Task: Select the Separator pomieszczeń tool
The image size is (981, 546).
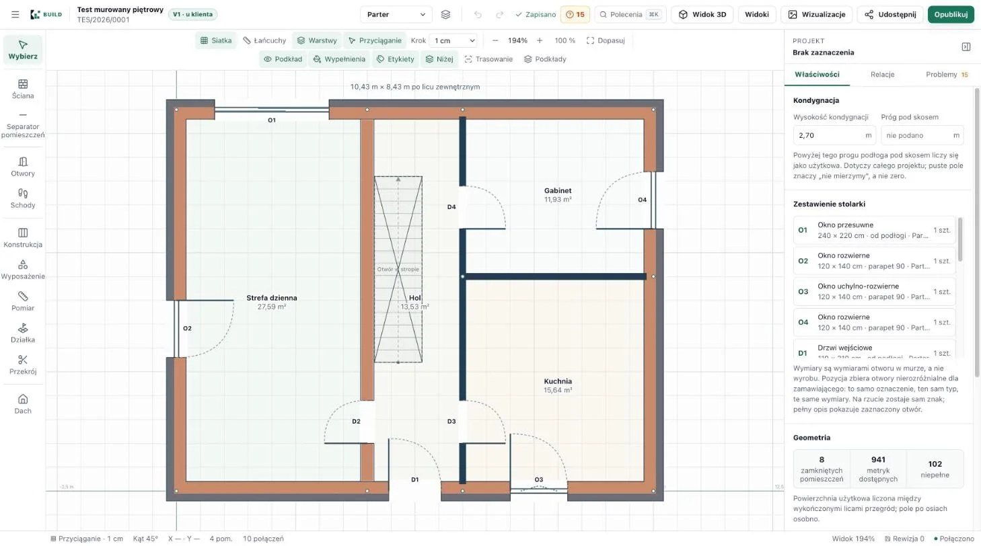Action: pos(23,125)
